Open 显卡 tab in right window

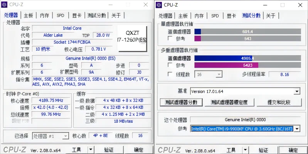pos(231,16)
